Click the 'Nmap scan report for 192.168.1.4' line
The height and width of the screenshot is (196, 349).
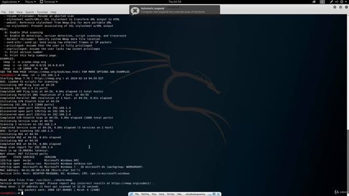click(26, 147)
